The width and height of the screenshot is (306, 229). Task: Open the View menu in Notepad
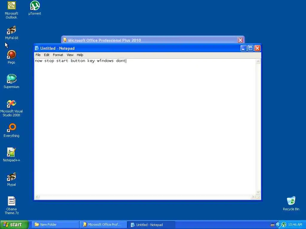70,55
